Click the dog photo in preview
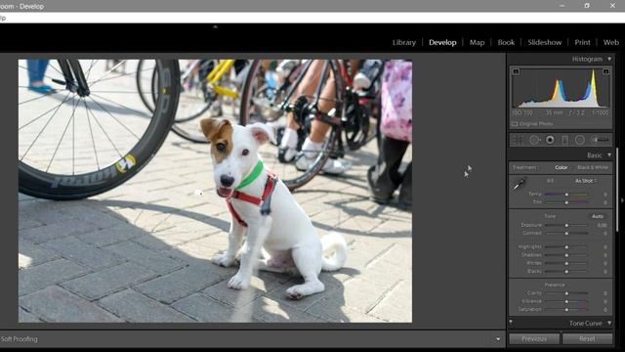Image resolution: width=625 pixels, height=352 pixels. click(215, 191)
